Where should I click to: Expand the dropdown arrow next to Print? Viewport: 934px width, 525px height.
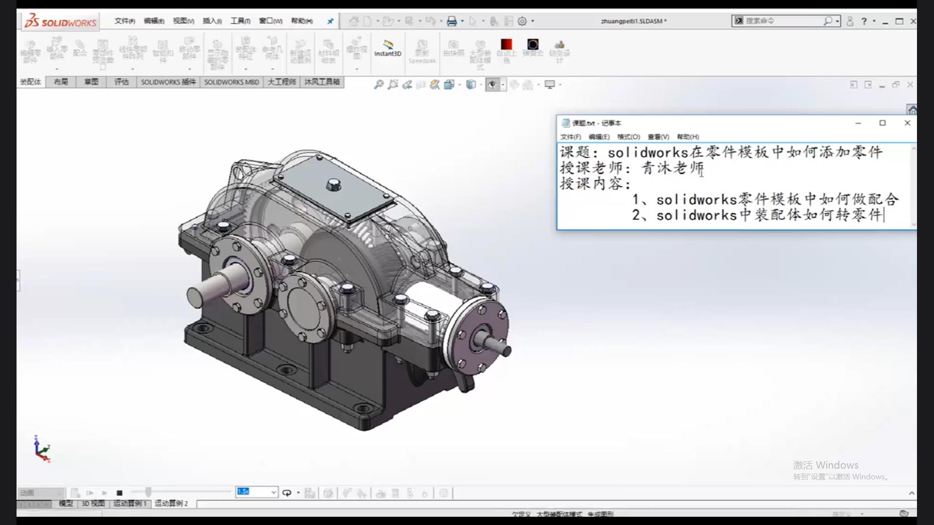click(x=462, y=21)
